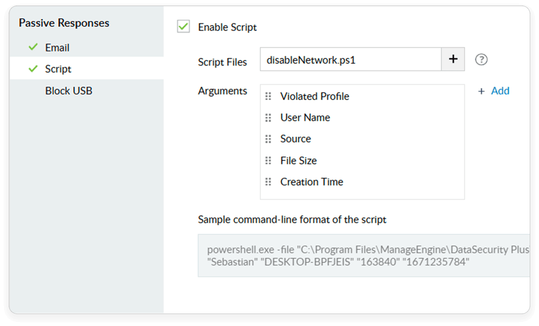539x326 pixels.
Task: Select the drag handle beside Source
Action: (x=268, y=139)
